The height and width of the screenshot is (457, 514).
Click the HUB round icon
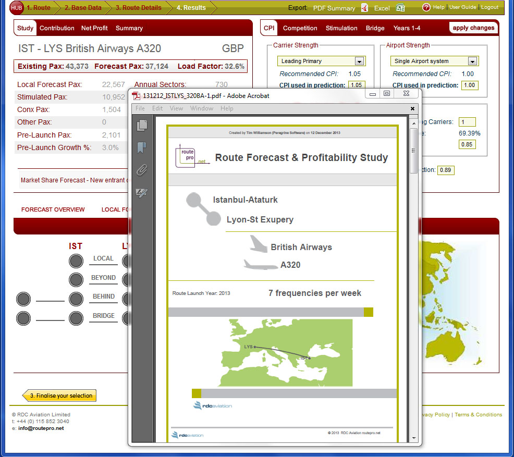[16, 8]
